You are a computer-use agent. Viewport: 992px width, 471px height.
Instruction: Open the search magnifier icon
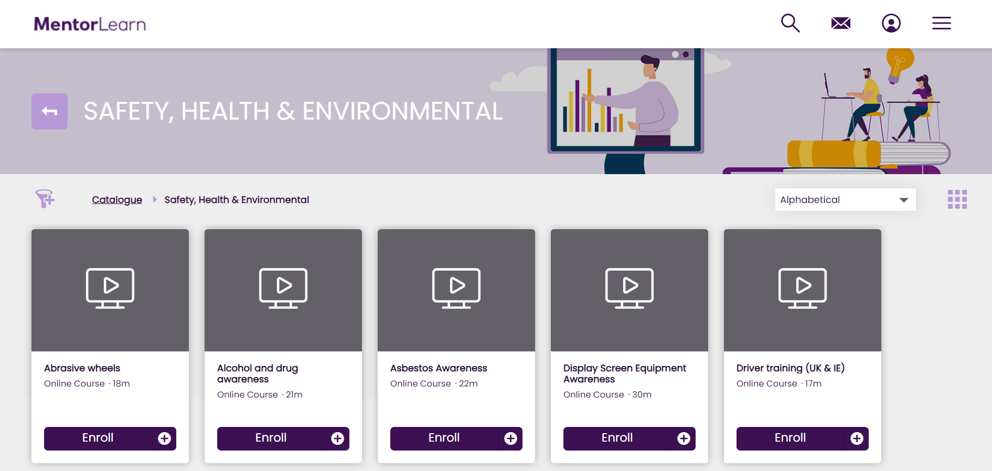click(790, 24)
